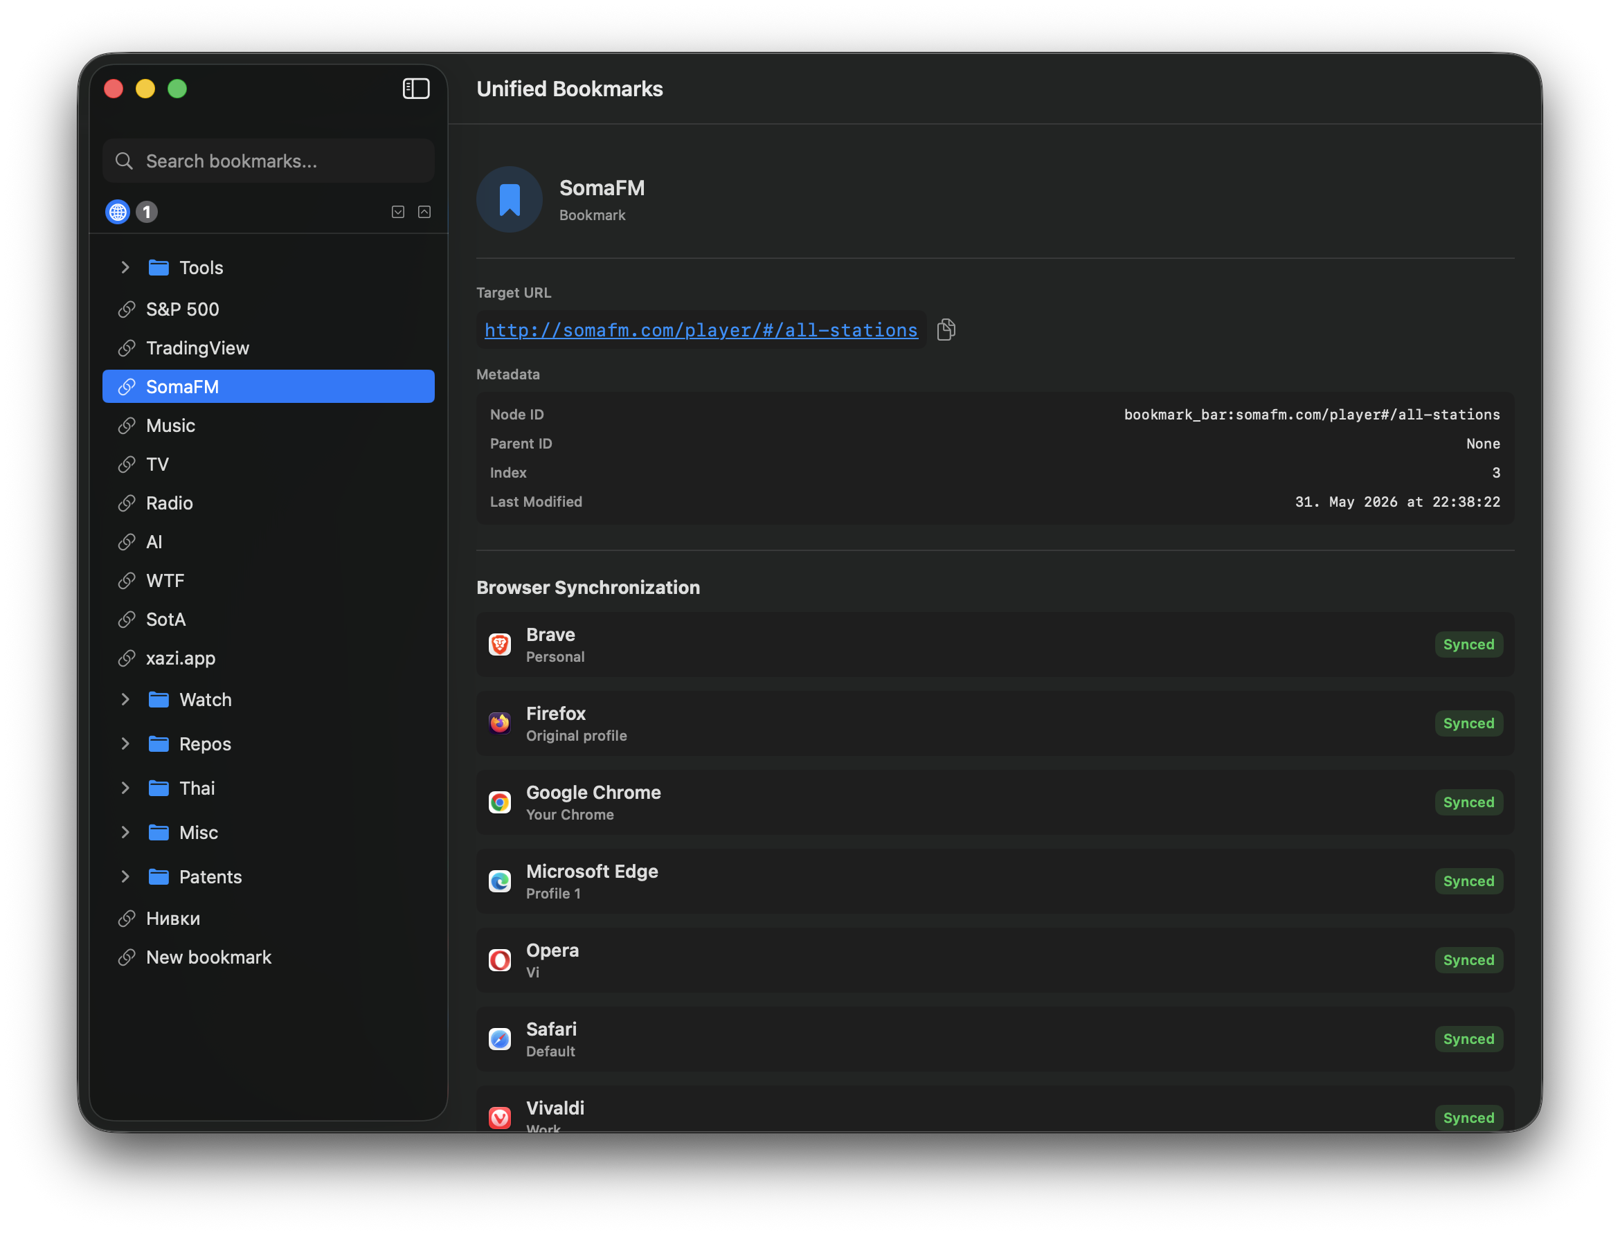Click the globe browser filter icon
This screenshot has width=1620, height=1235.
118,213
